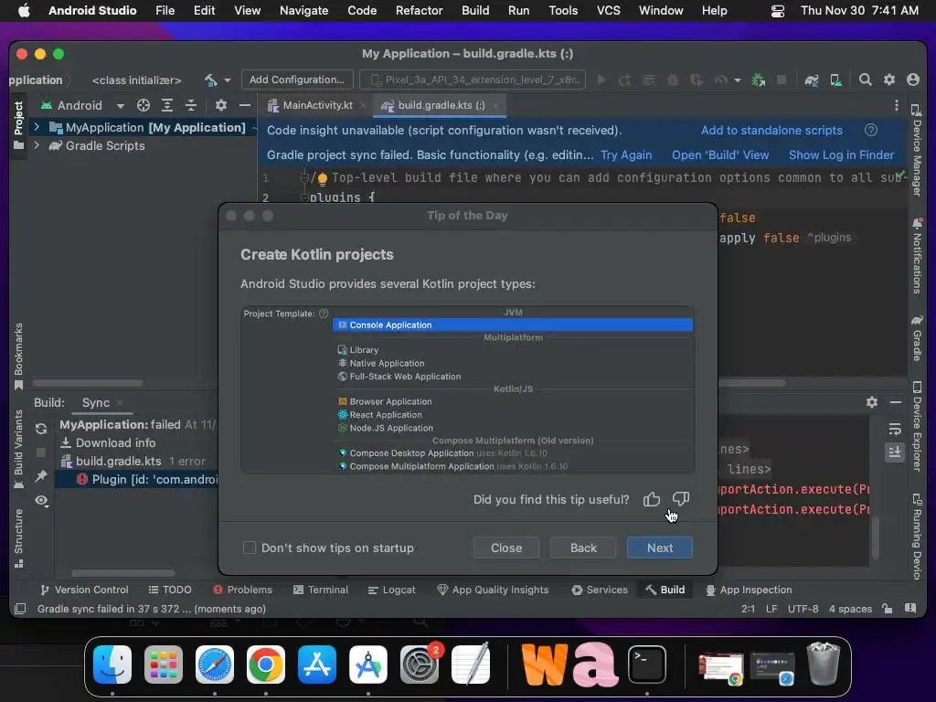This screenshot has height=702, width=936.
Task: Select the build.gradle.kts row in Build tree
Action: pos(137,461)
